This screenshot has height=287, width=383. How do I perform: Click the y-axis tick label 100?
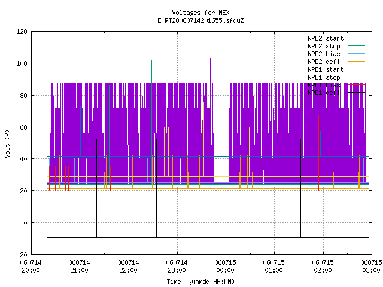pos(22,63)
